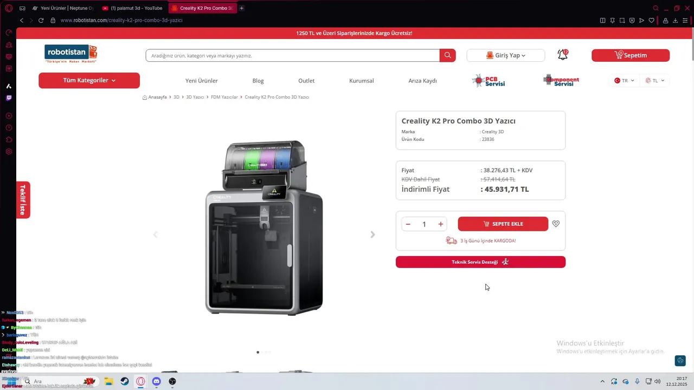694x390 pixels.
Task: Show previous product image arrow
Action: pyautogui.click(x=155, y=235)
